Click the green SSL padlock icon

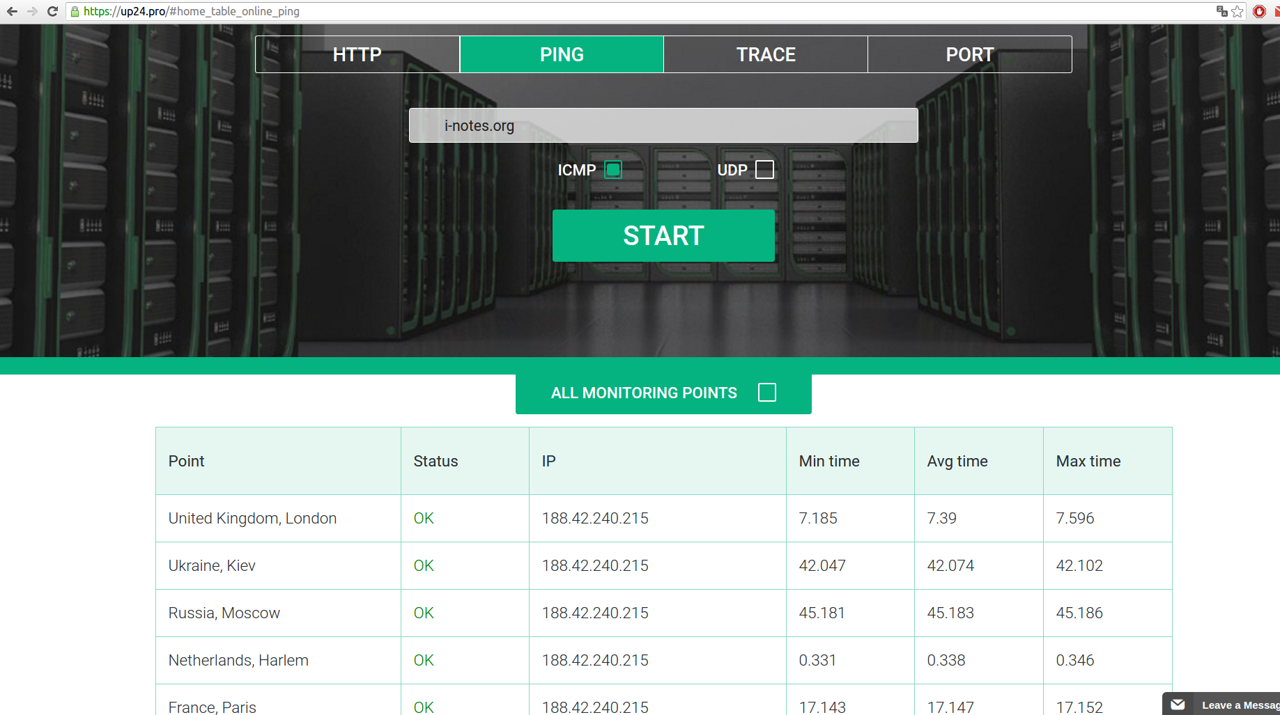[x=75, y=11]
